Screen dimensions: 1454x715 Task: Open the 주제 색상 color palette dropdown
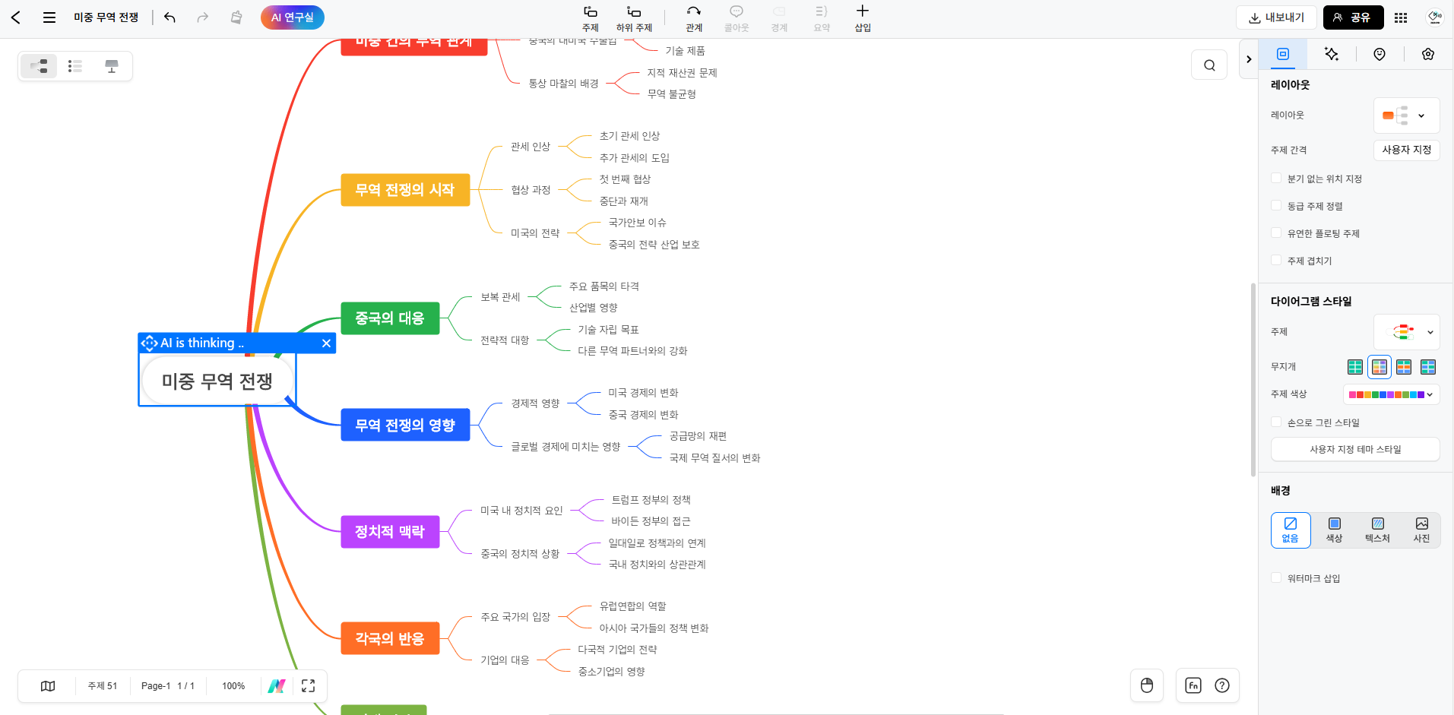point(1391,394)
